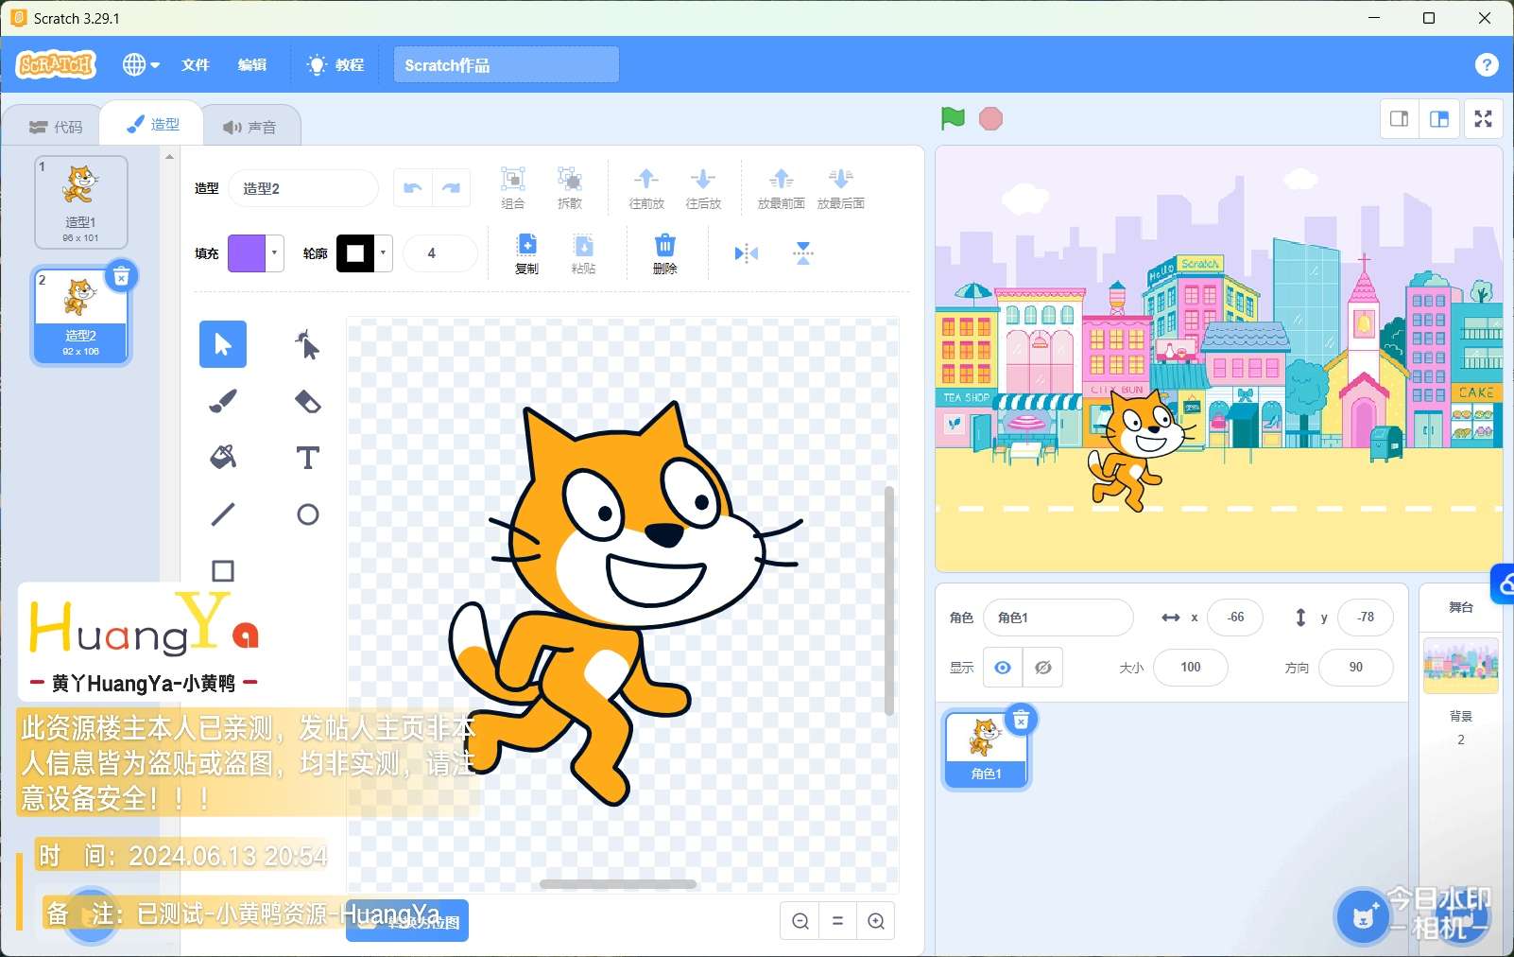Click the Front (放最前面) icon
Image resolution: width=1514 pixels, height=957 pixels.
781,187
